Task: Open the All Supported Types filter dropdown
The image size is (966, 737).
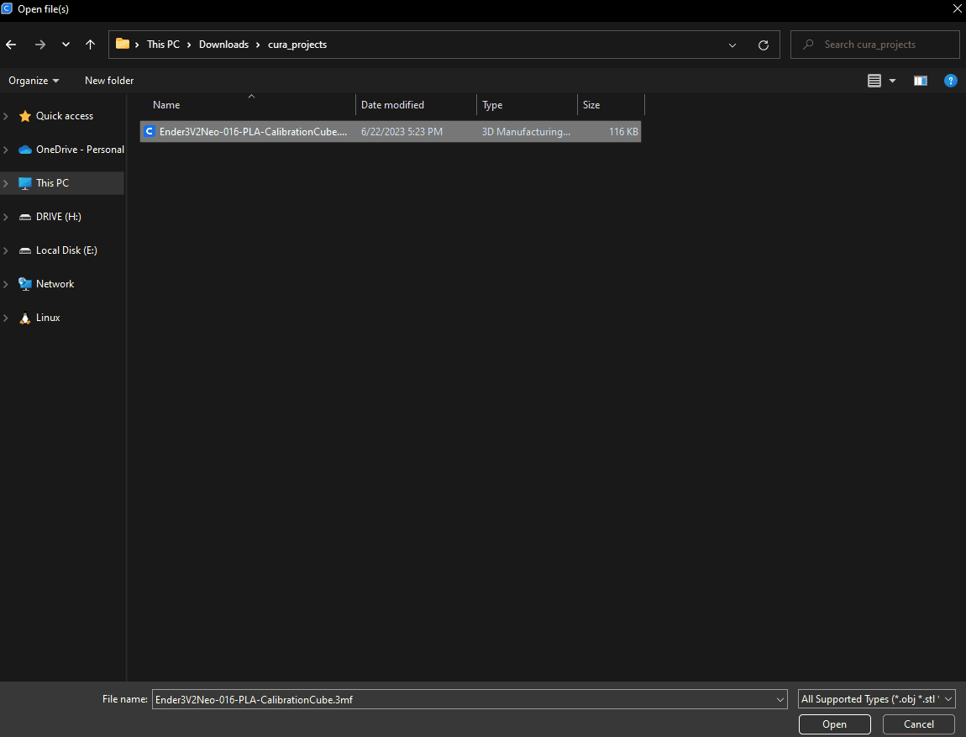Action: pyautogui.click(x=877, y=699)
